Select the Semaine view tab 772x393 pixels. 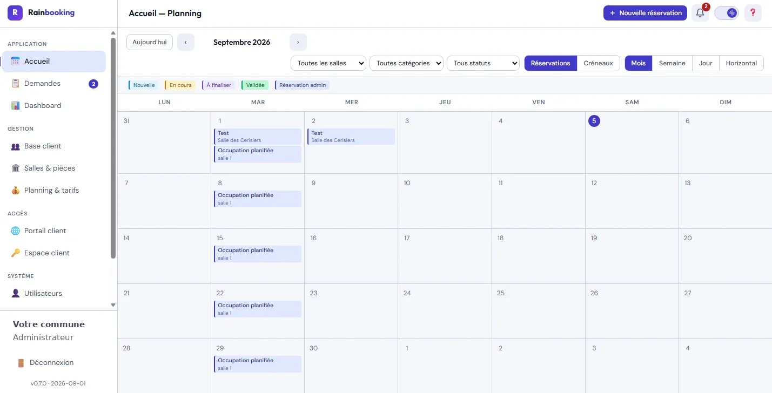672,63
